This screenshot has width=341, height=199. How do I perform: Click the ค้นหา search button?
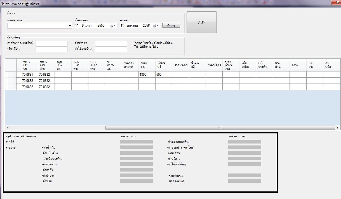(171, 26)
